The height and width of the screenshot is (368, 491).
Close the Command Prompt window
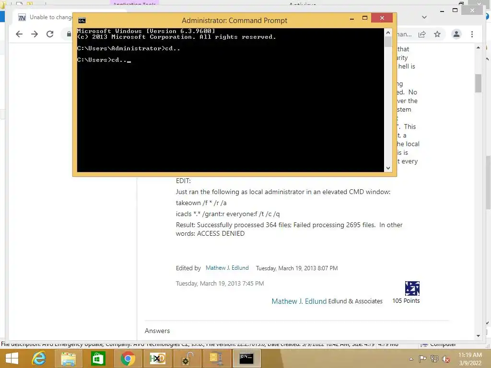[x=382, y=18]
